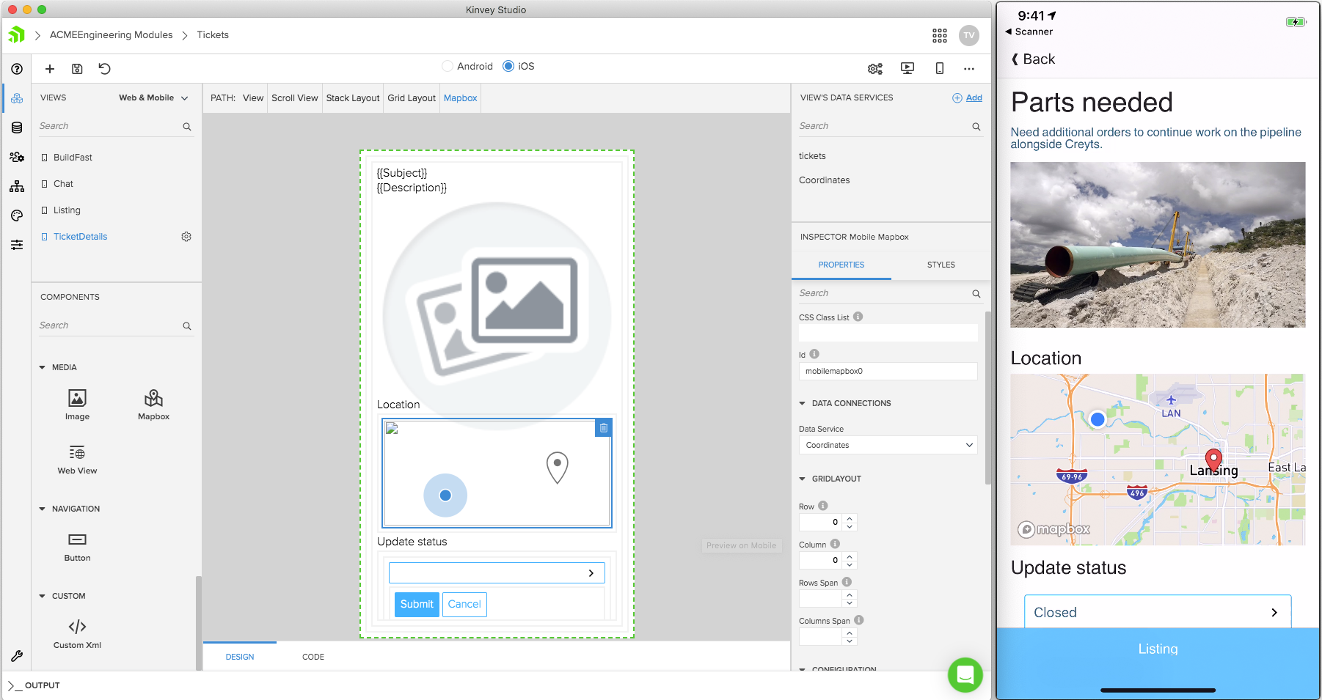The height and width of the screenshot is (700, 1322).
Task: Select the Web View component
Action: pos(77,453)
